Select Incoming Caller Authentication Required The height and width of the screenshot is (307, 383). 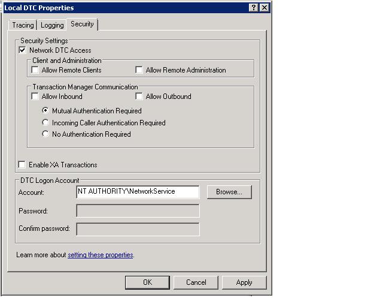(x=45, y=122)
